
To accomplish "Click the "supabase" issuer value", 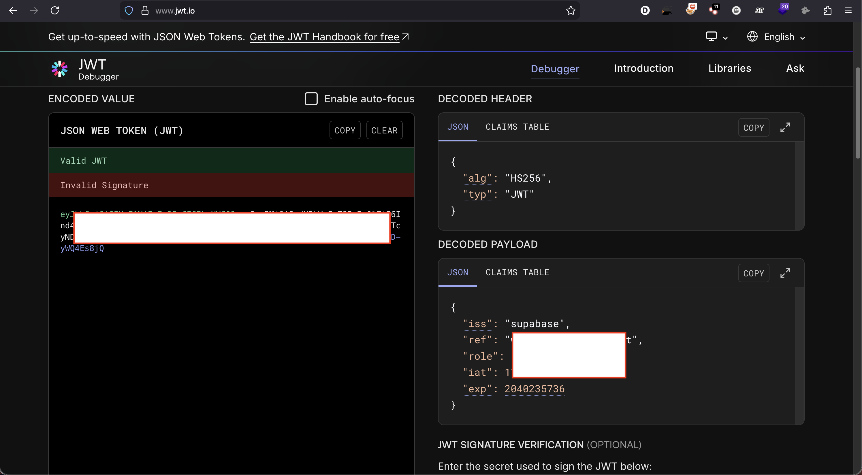I will tap(534, 324).
